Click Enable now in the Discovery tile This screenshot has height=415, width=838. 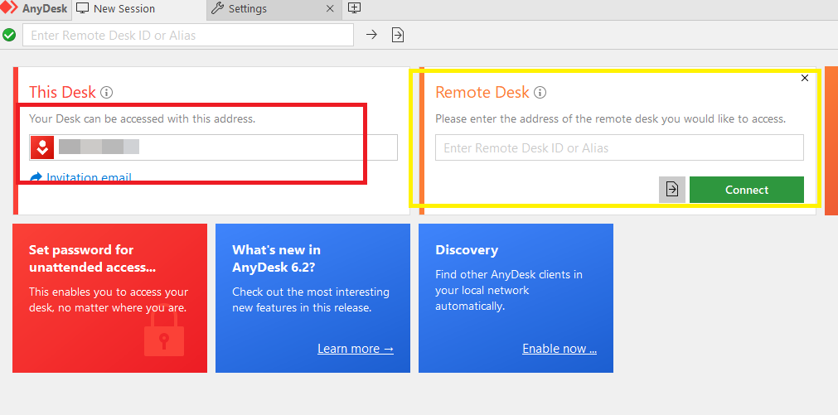[x=559, y=349]
